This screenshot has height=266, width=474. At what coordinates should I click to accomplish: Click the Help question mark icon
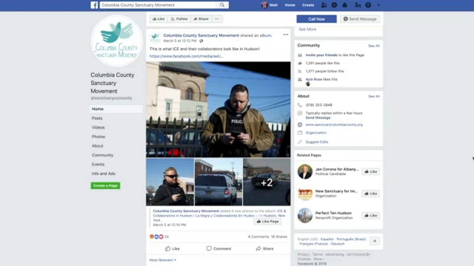coord(368,5)
